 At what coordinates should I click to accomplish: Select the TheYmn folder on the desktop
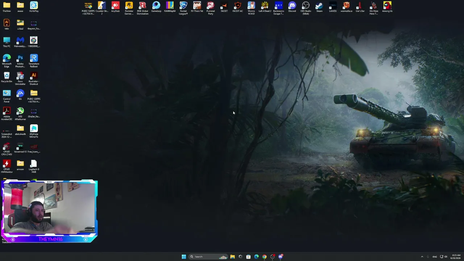tap(7, 7)
